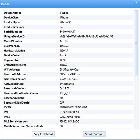This screenshot has width=140, height=140.
Task: Click BuildVersion value 10A403
Action: tap(64, 46)
